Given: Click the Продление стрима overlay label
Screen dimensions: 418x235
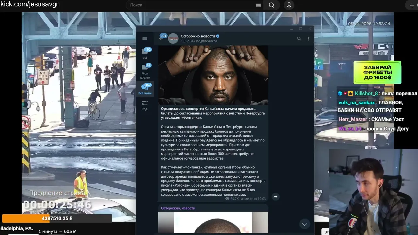Looking at the screenshot, I should point(57,193).
